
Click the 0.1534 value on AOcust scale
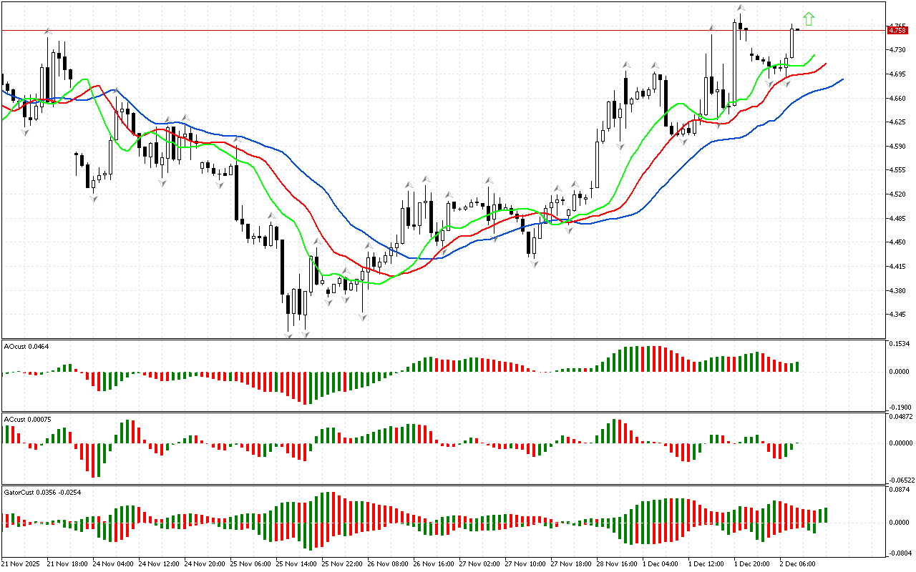(x=899, y=344)
